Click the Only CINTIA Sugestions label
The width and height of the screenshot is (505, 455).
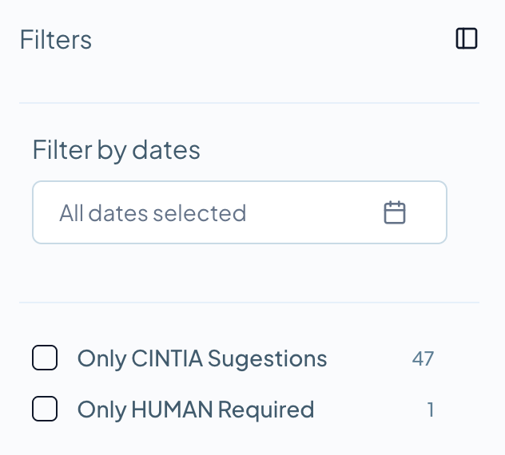(x=201, y=358)
